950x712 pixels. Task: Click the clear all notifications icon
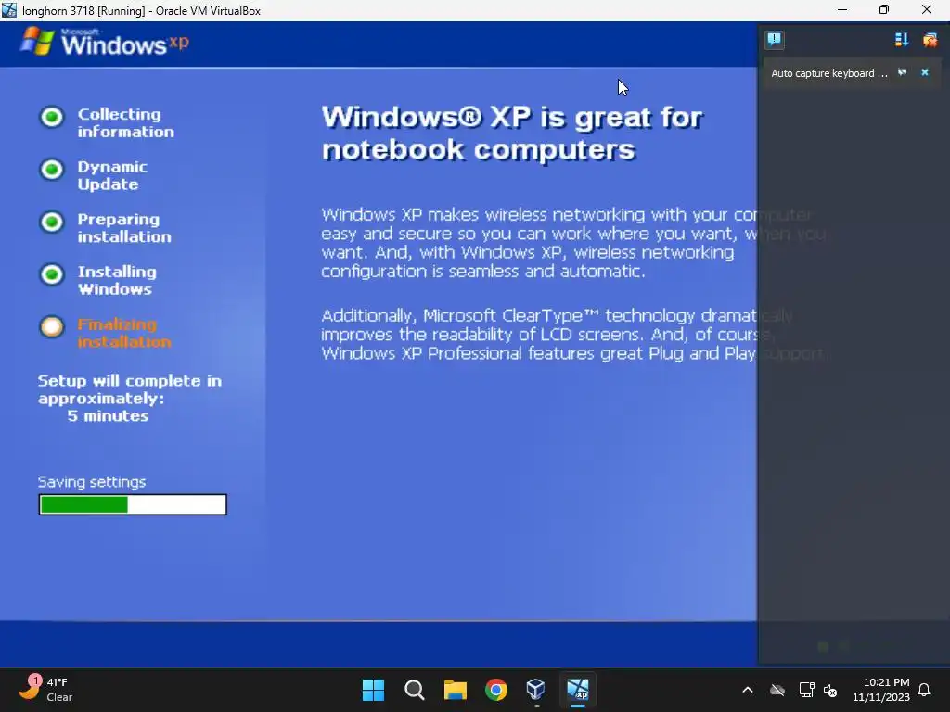930,40
